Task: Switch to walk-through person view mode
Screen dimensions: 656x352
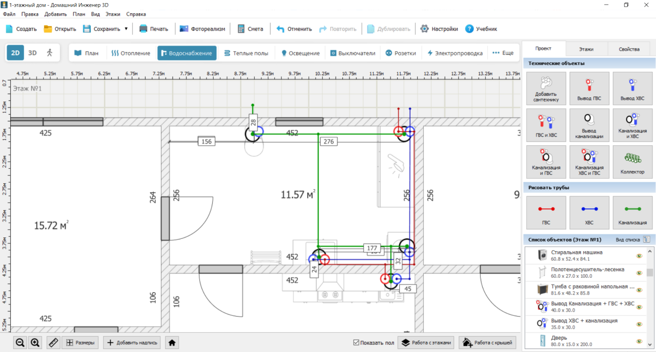Action: (50, 53)
